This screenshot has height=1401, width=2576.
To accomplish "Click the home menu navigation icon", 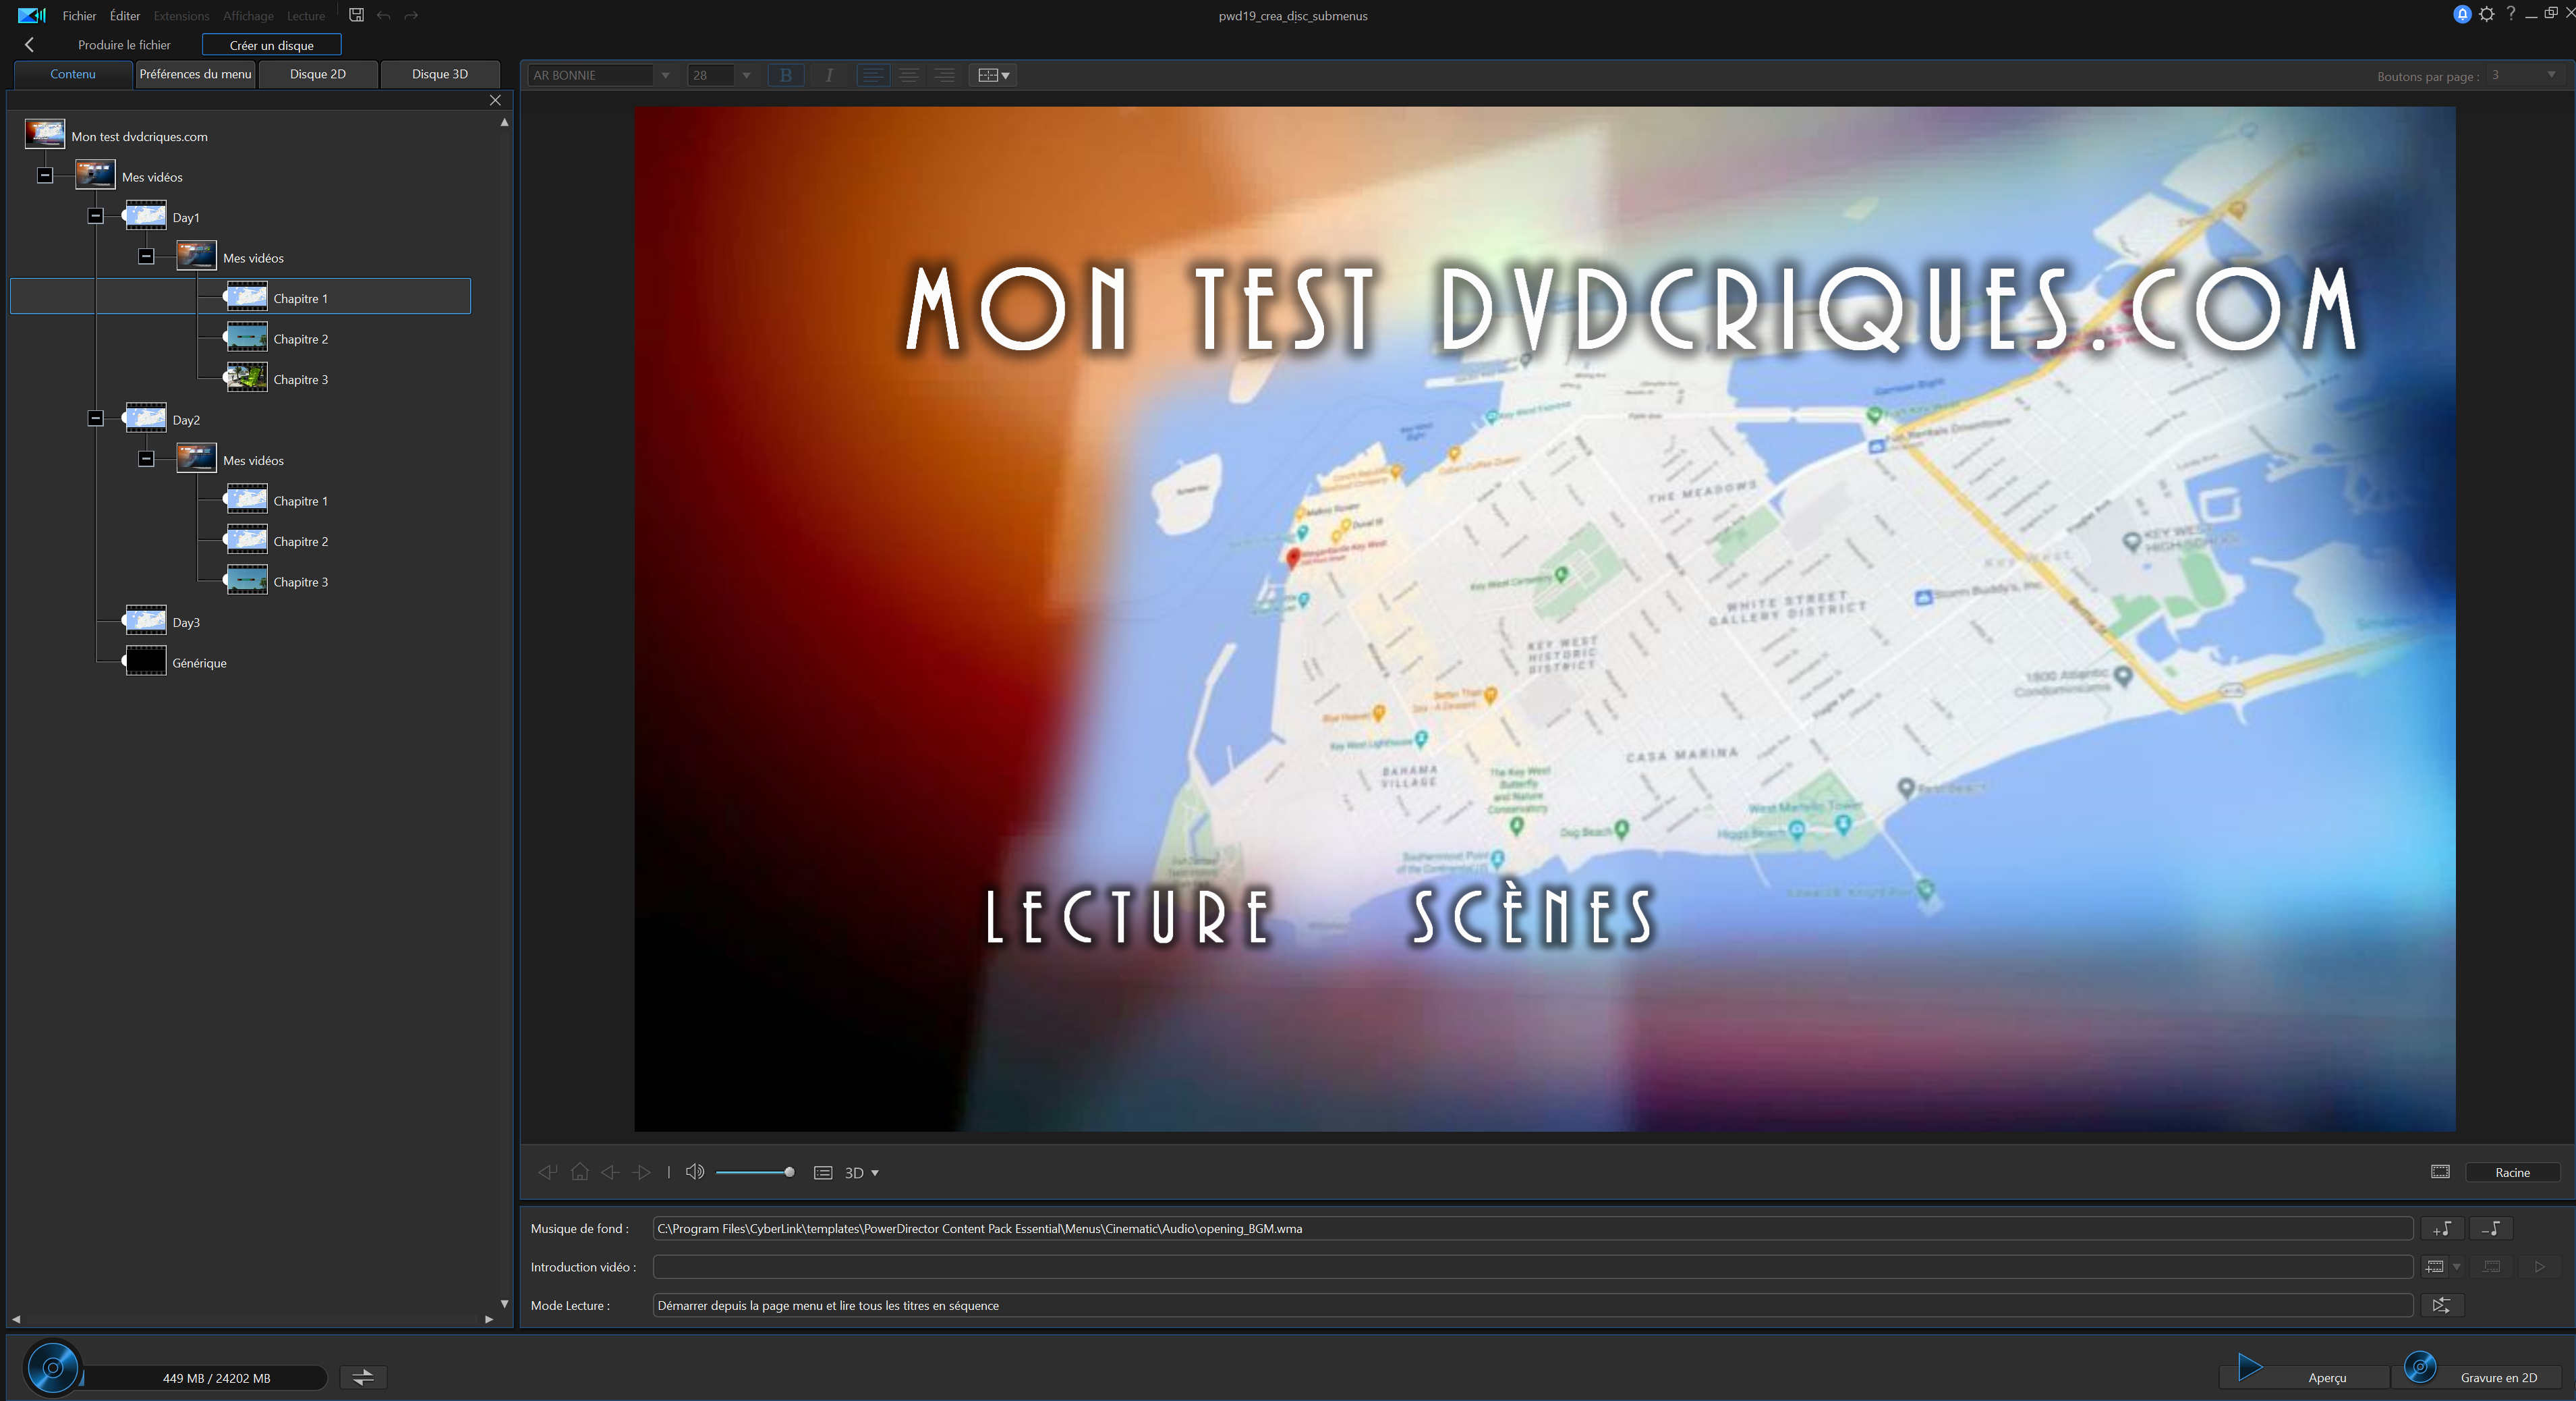I will (x=580, y=1172).
